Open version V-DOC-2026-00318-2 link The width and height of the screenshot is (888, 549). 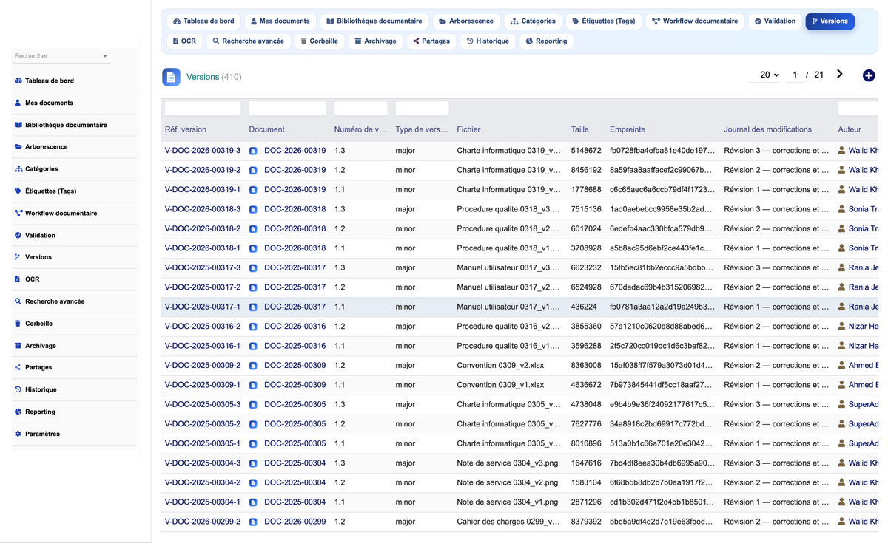coord(202,229)
